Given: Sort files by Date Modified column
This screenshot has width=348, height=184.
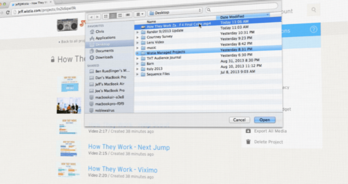Looking at the screenshot, I should [243, 16].
